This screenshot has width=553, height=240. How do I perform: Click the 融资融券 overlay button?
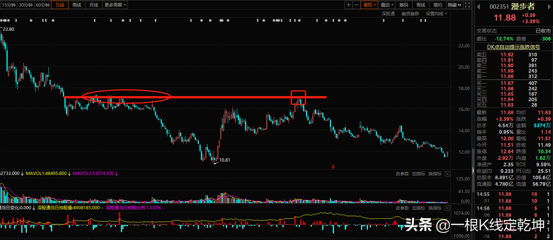pyautogui.click(x=410, y=14)
